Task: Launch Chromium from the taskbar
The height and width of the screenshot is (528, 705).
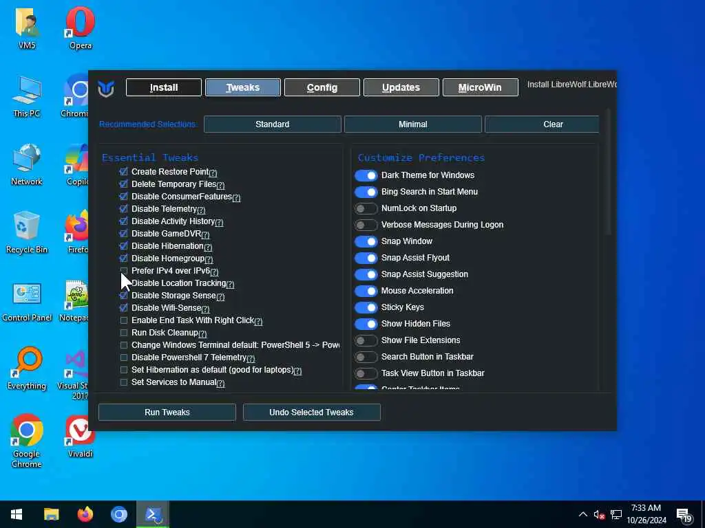Action: pos(119,514)
